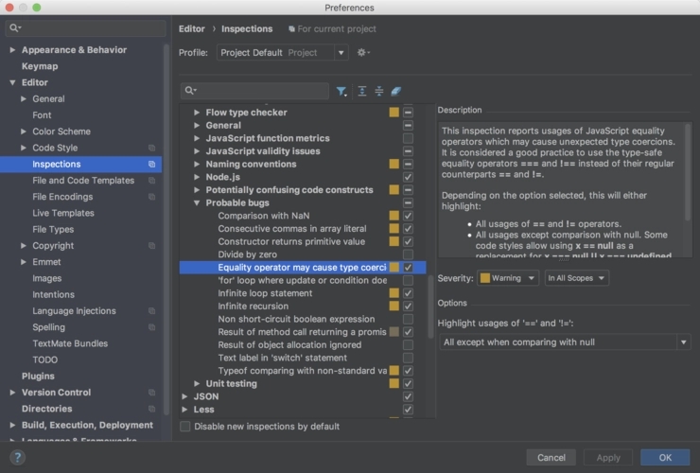The height and width of the screenshot is (473, 700).
Task: Open the profile gear settings icon
Action: pos(363,53)
